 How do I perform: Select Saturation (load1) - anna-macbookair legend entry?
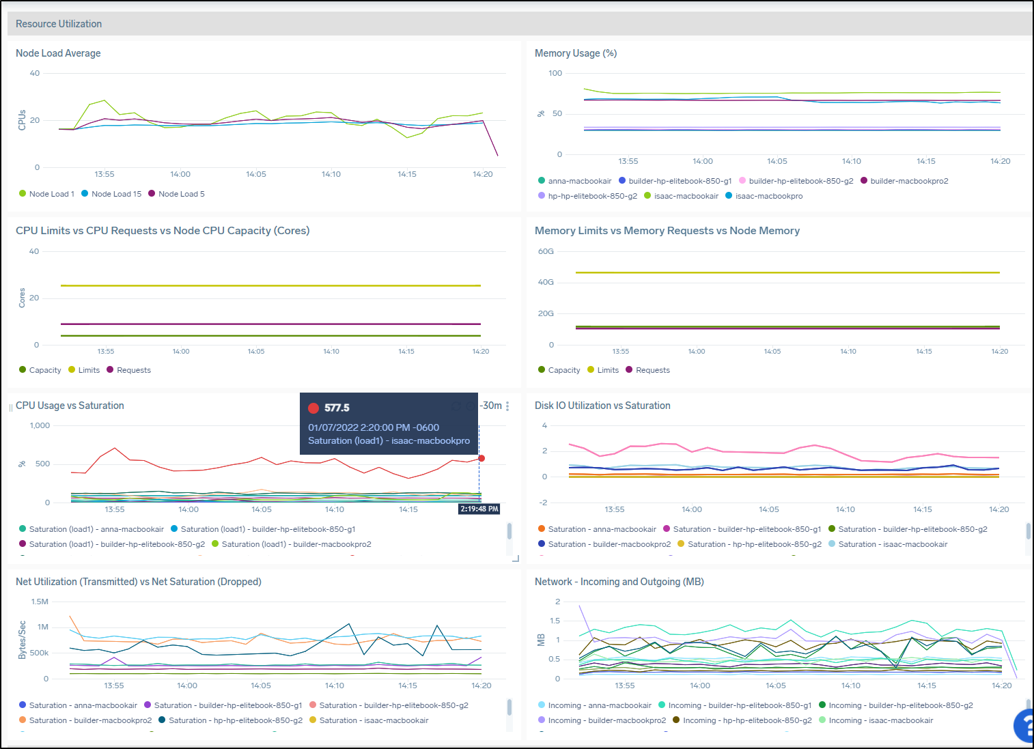(x=92, y=529)
